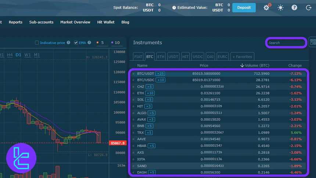Open Market Overview

[x=75, y=22]
